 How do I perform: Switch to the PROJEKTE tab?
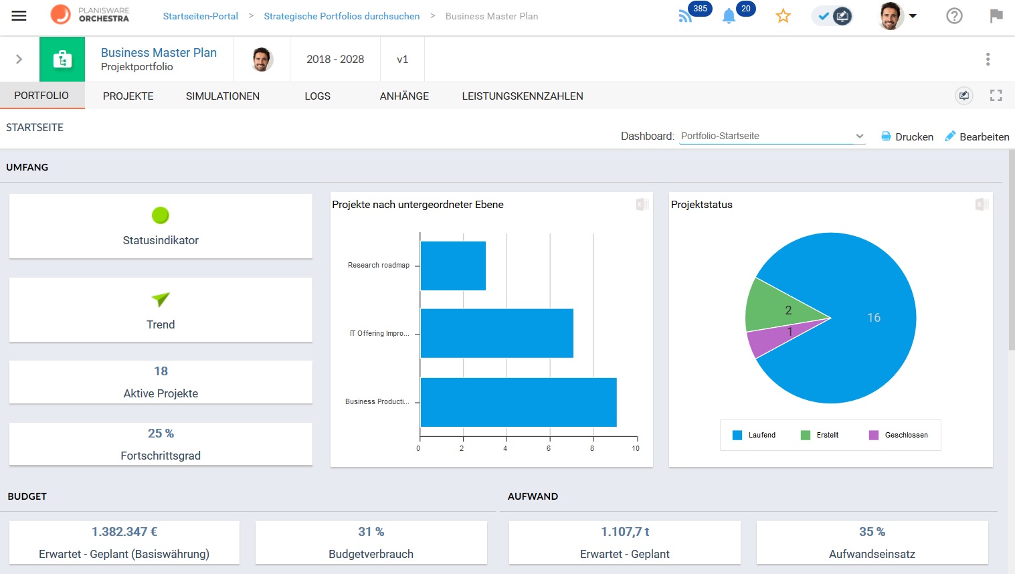(128, 96)
